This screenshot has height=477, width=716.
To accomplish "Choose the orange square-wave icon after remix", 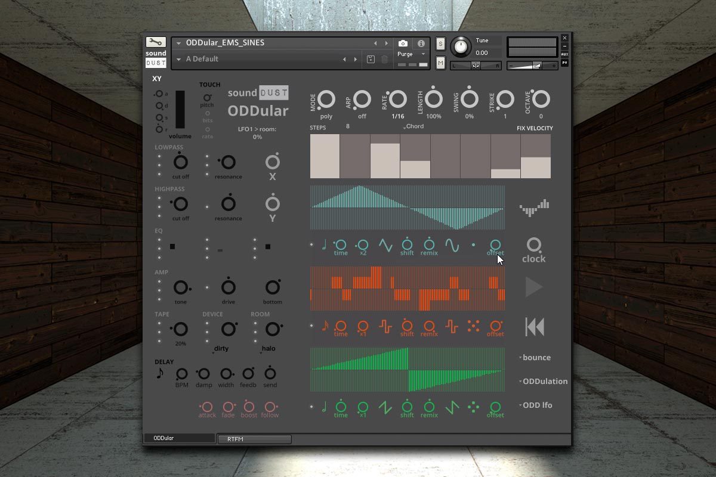I will point(452,326).
